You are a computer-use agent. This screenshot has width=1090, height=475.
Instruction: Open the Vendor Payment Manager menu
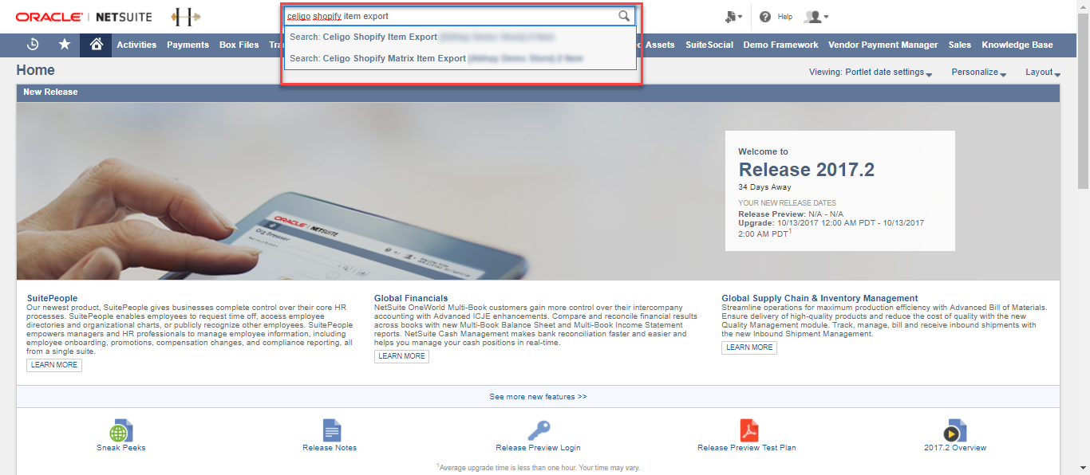pyautogui.click(x=883, y=45)
